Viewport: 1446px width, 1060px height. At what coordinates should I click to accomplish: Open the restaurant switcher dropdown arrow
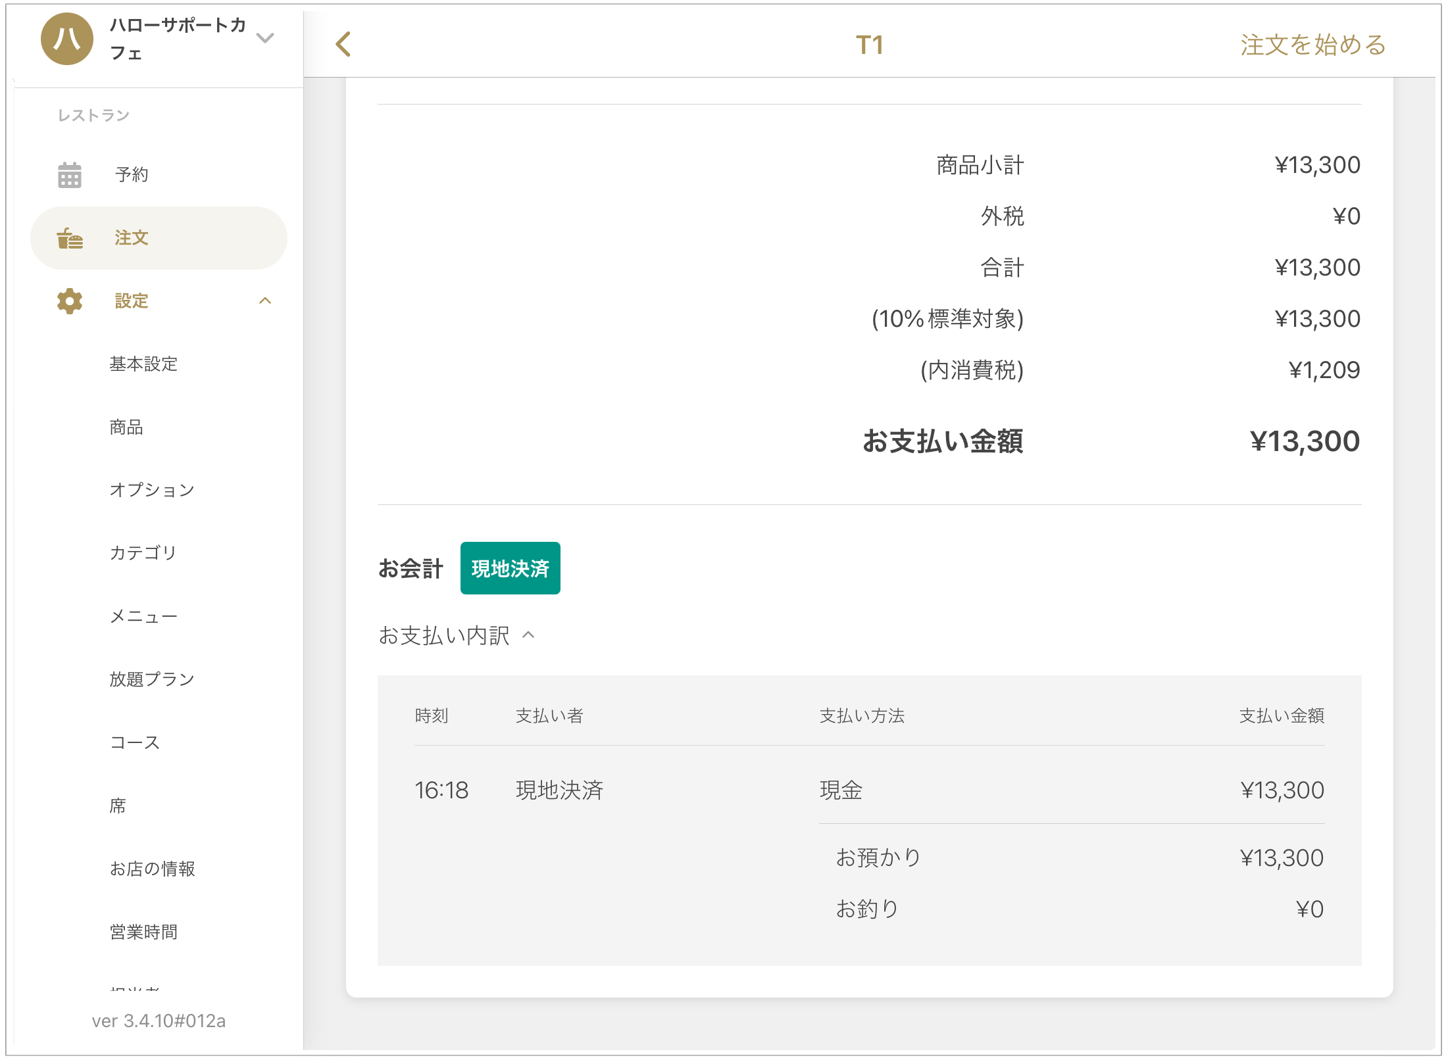(265, 38)
